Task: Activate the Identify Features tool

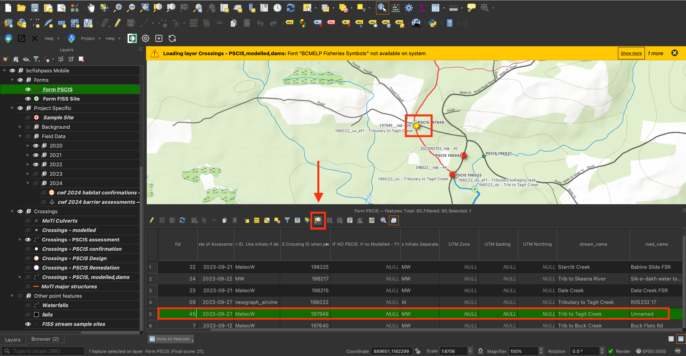Action: tap(382, 8)
